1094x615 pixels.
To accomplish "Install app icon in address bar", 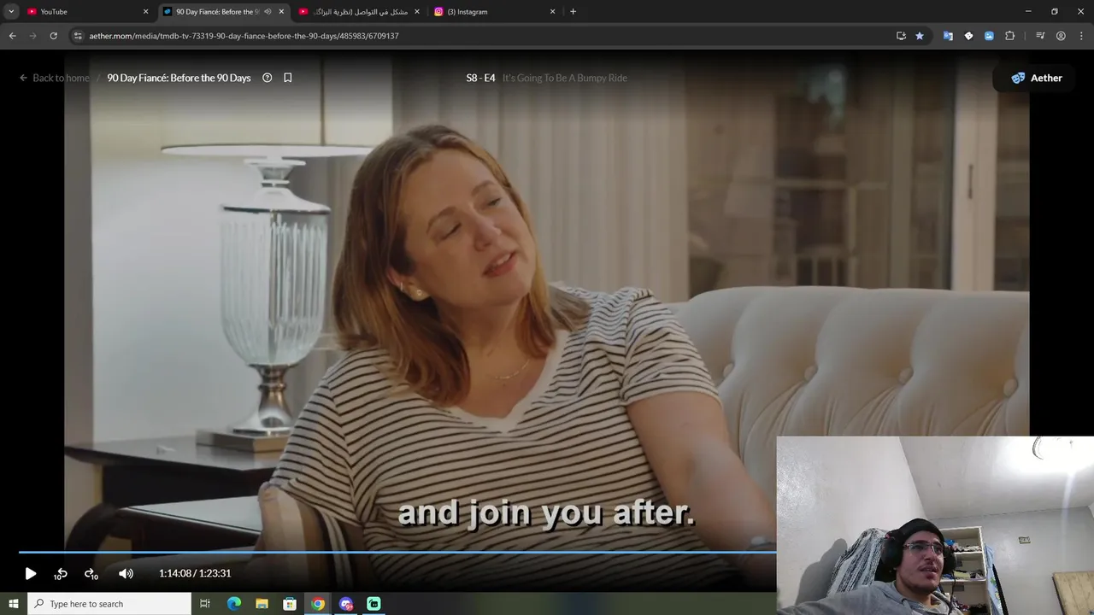I will 901,36.
